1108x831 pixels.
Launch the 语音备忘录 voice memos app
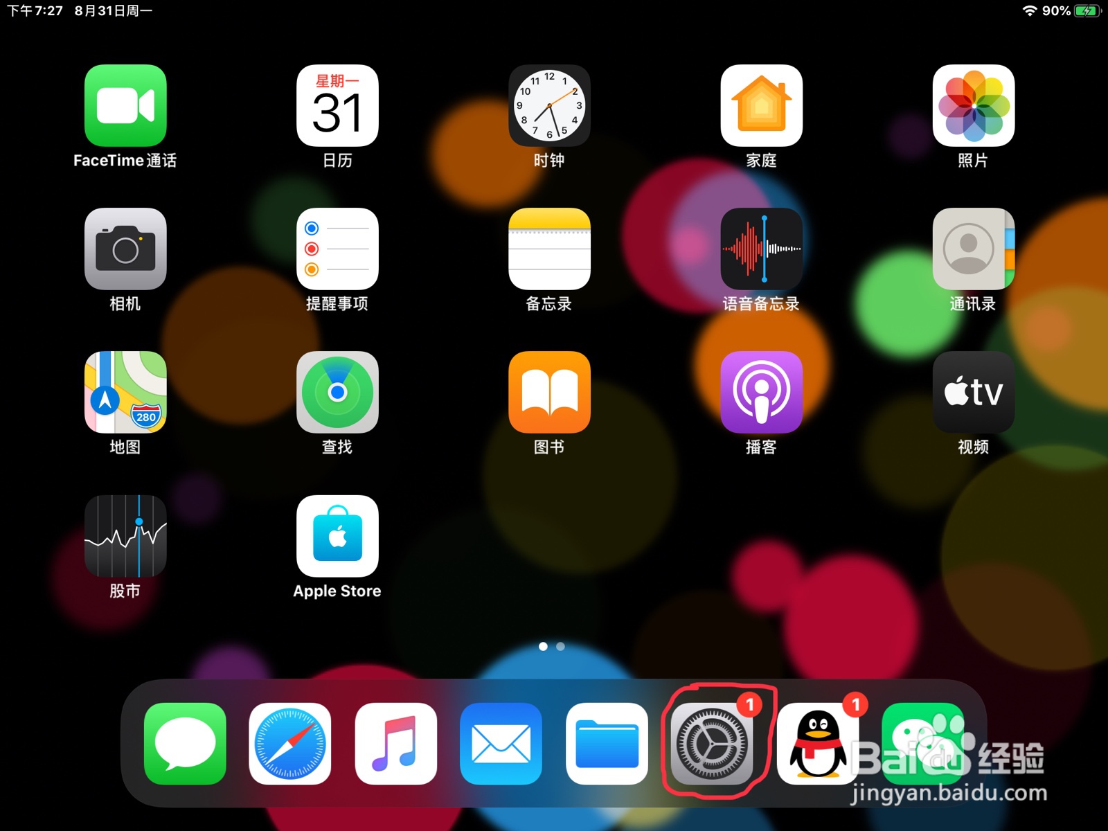[761, 249]
